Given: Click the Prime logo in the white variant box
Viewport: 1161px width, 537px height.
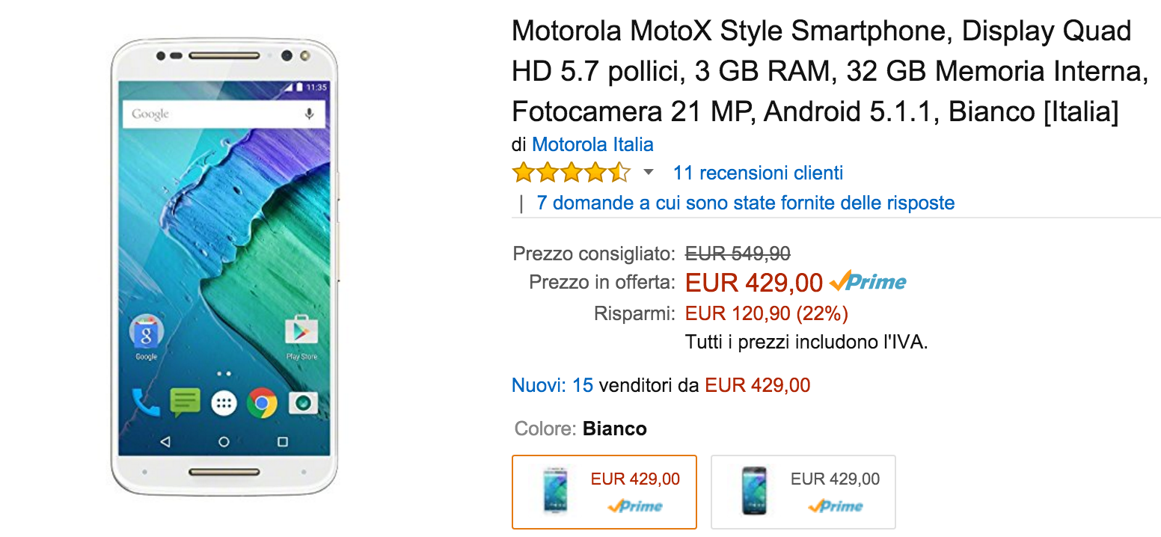Looking at the screenshot, I should pyautogui.click(x=635, y=506).
